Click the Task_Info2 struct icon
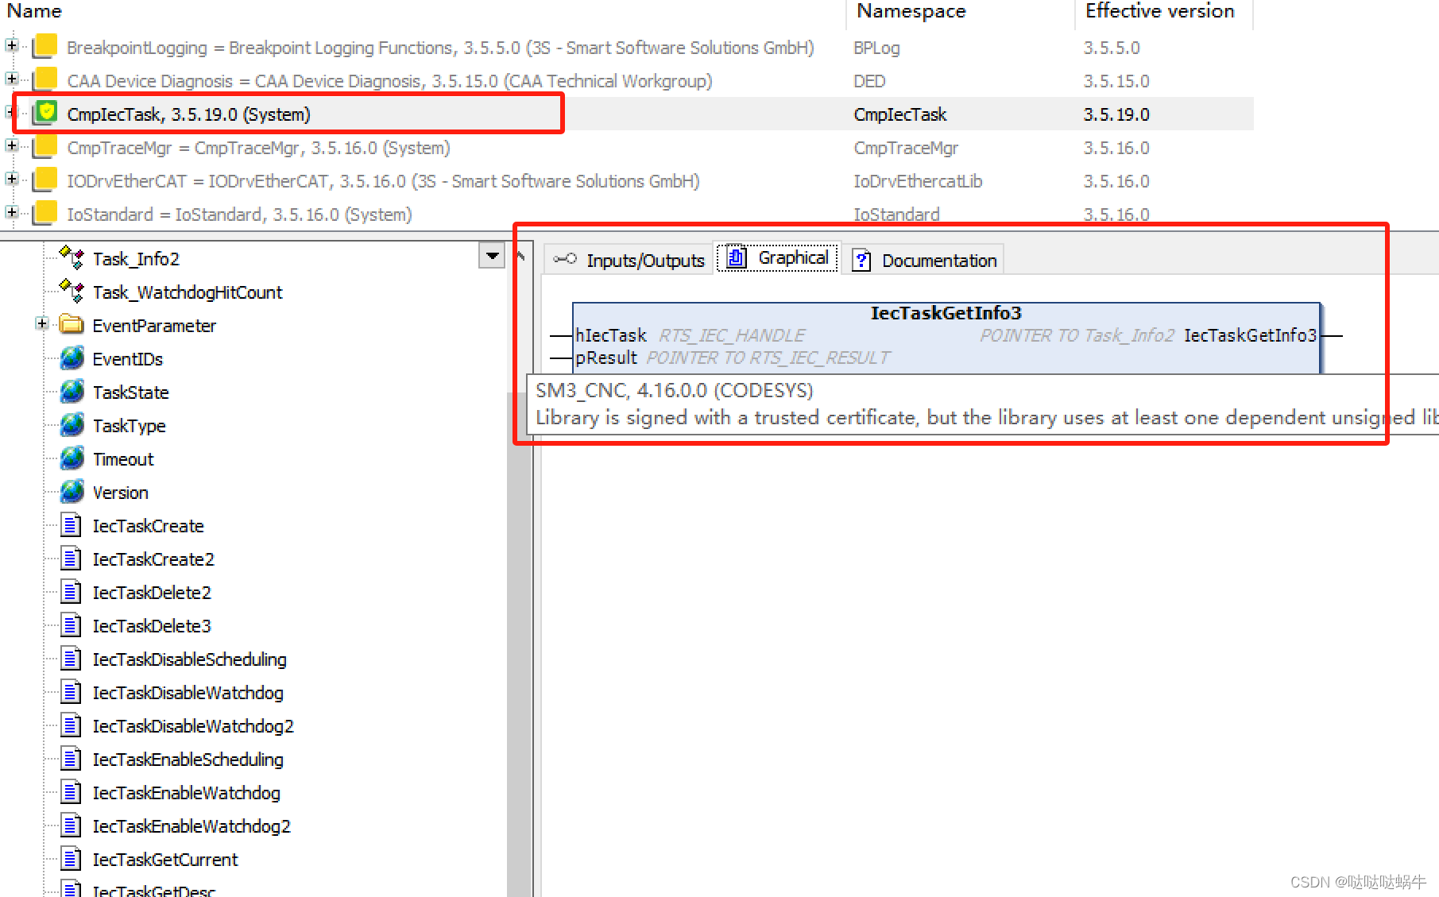The image size is (1439, 897). click(72, 257)
